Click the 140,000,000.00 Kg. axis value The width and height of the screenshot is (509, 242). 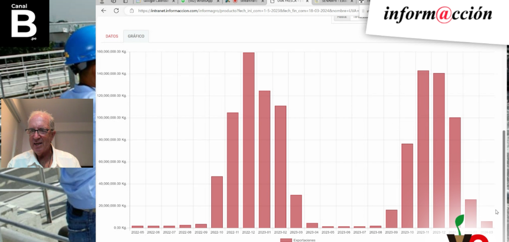[x=112, y=74]
